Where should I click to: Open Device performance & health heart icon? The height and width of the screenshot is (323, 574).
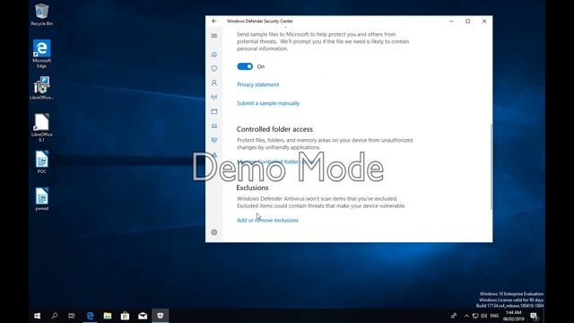click(x=214, y=140)
